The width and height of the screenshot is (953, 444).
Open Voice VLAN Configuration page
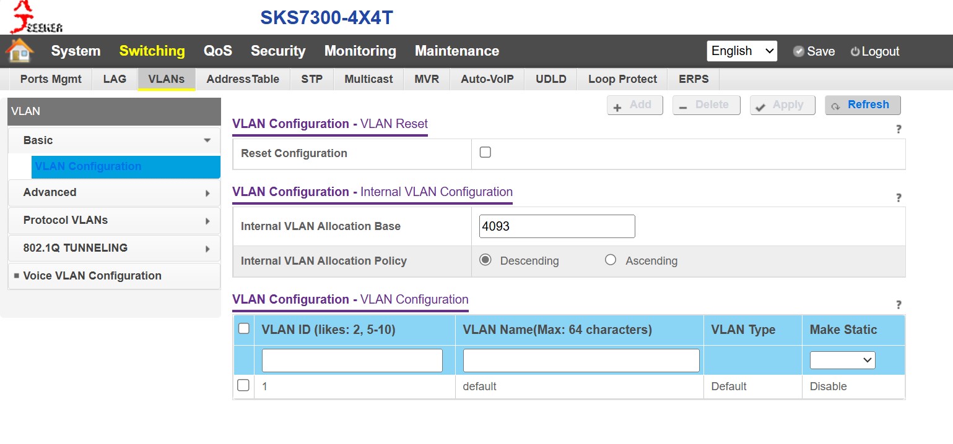[x=92, y=276]
